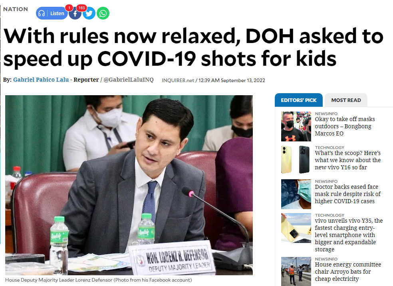Share the article via WhatsApp

pos(103,14)
